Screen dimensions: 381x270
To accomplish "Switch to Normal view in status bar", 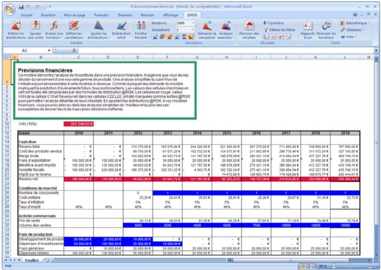I will coord(301,266).
